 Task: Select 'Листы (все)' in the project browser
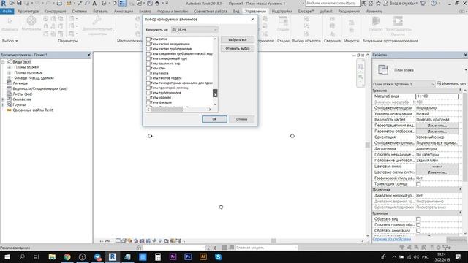(23, 94)
